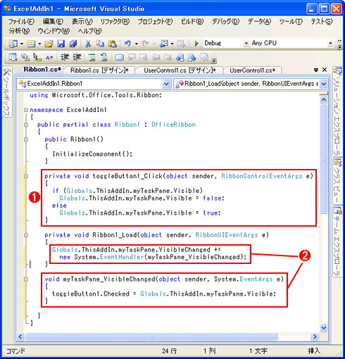
Task: Click the Save All icon
Action: pos(73,44)
